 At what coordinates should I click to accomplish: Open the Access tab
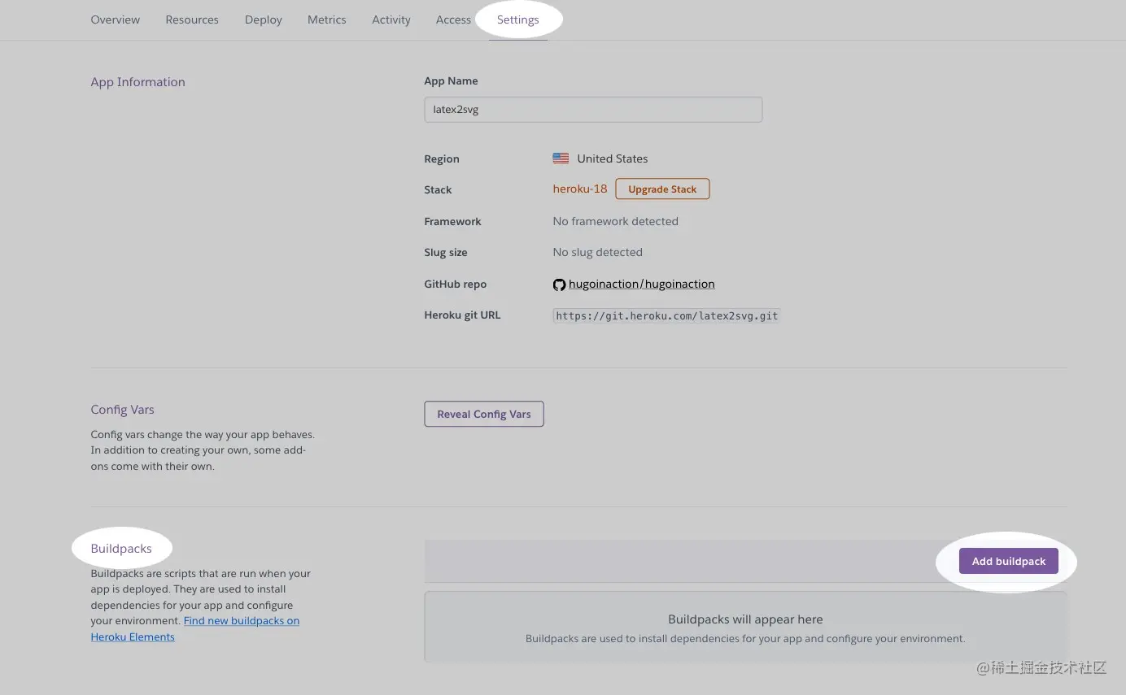pos(453,20)
